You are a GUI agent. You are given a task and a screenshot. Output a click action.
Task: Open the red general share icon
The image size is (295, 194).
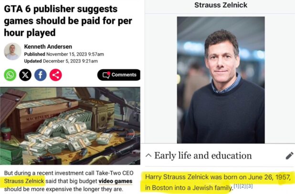56,75
